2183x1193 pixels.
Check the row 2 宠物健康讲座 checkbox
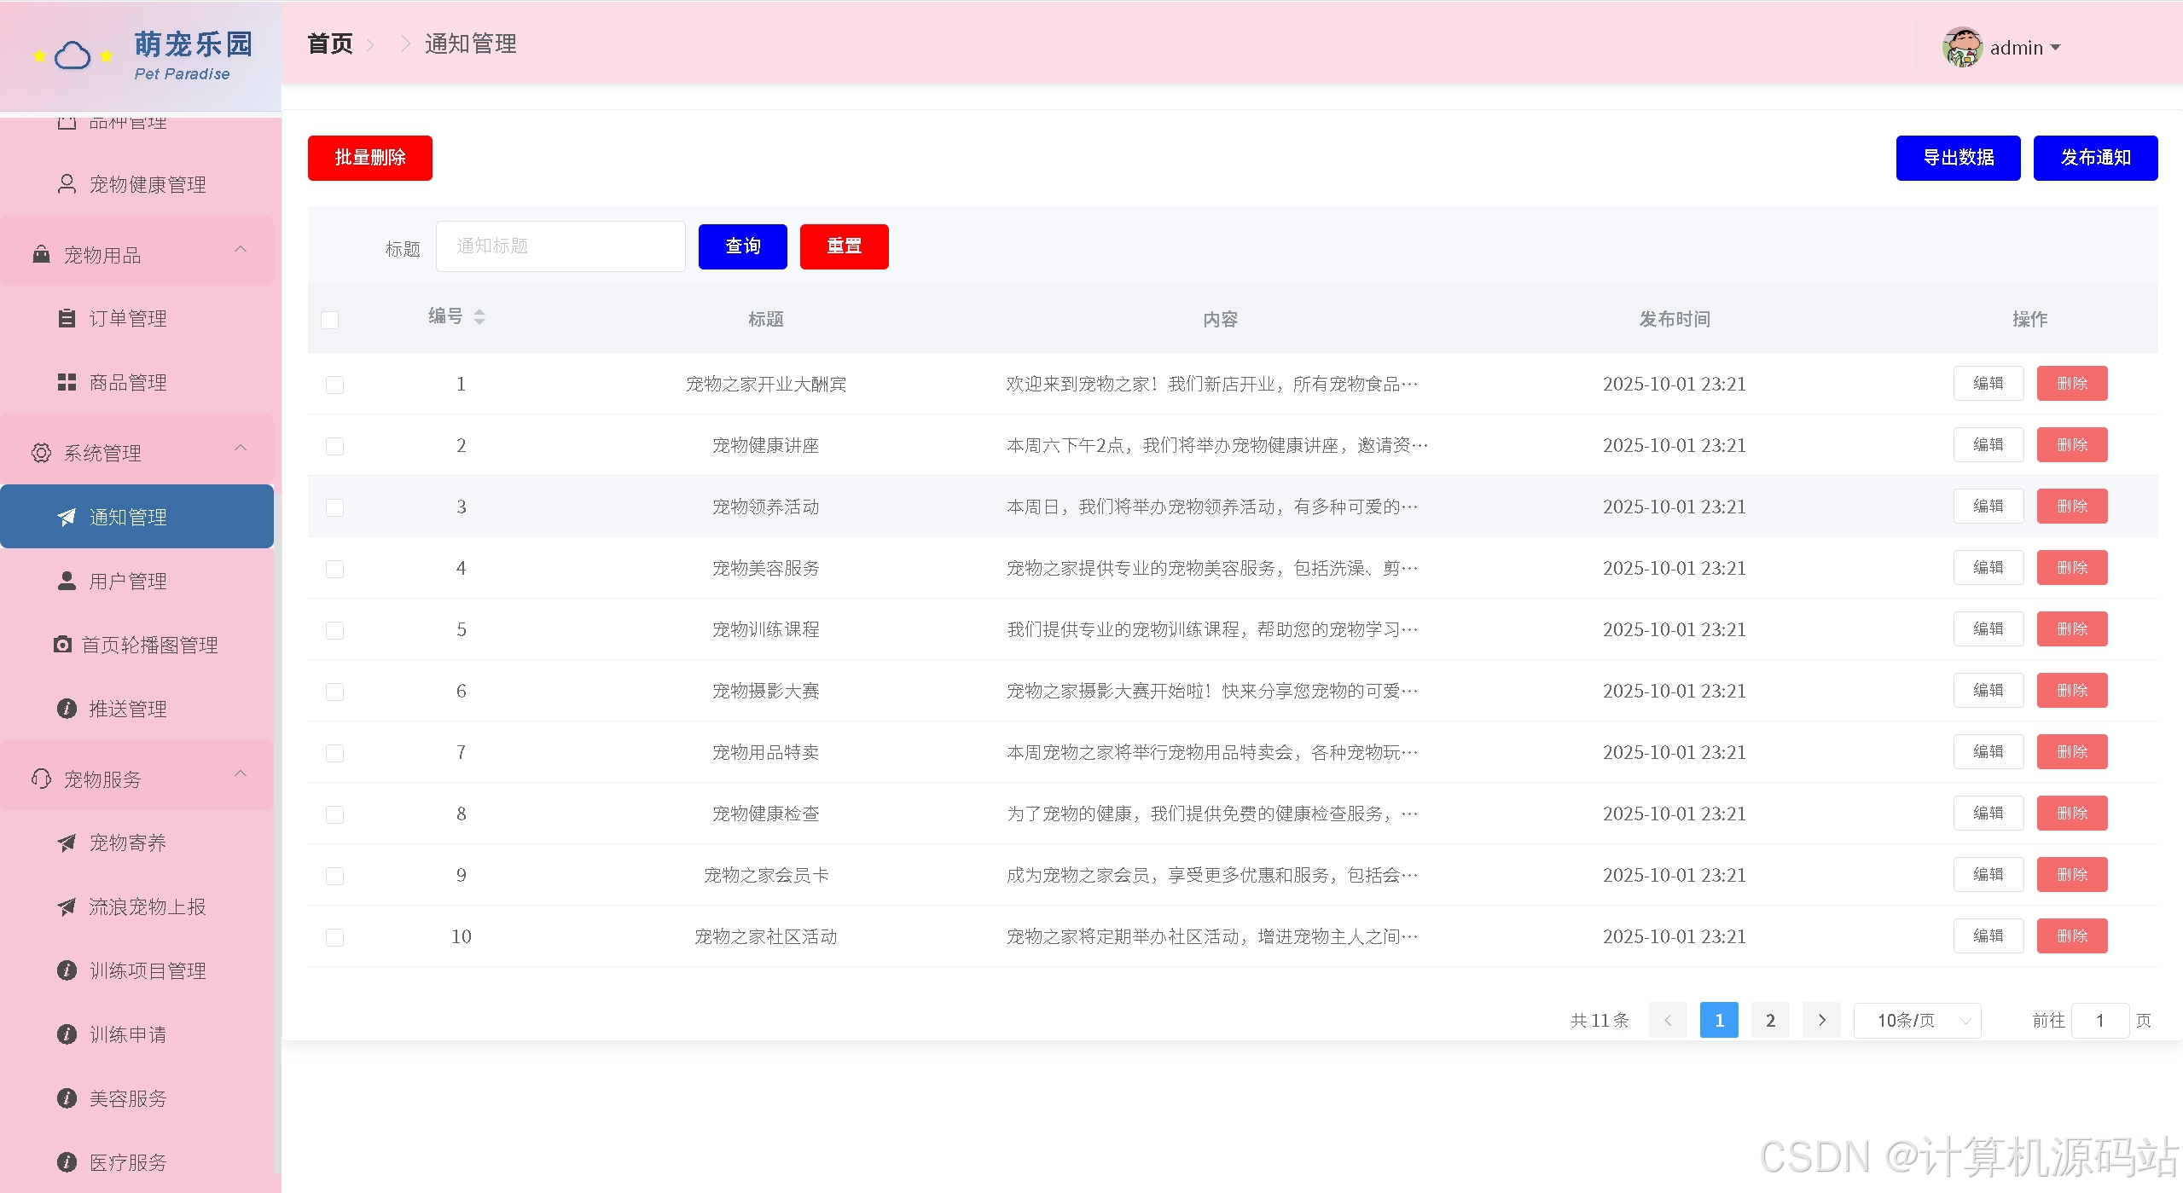[335, 446]
